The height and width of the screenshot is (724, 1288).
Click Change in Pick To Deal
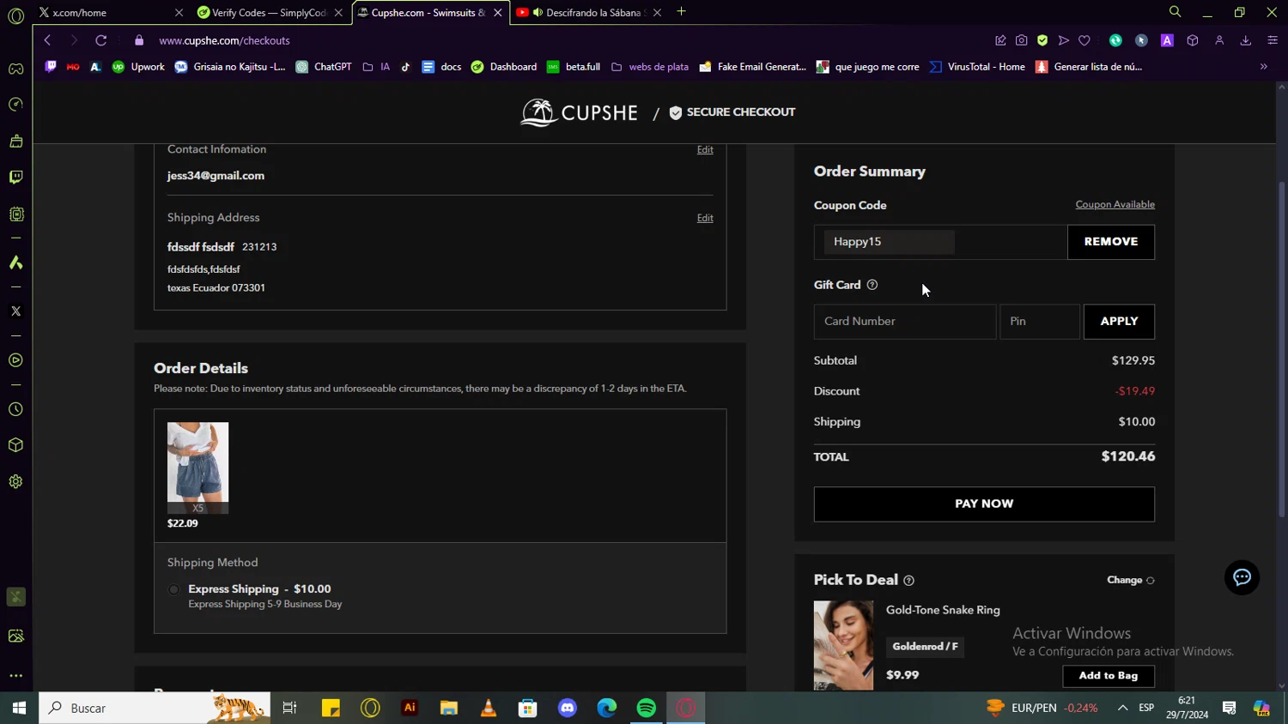coord(1131,581)
